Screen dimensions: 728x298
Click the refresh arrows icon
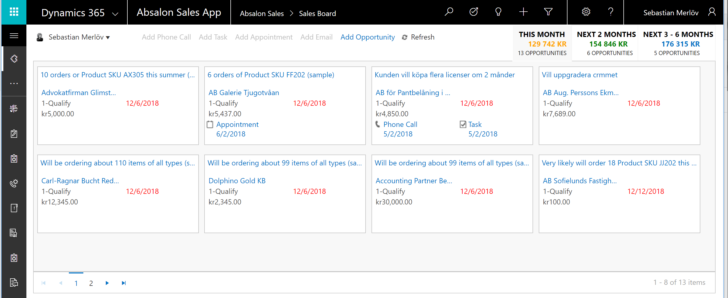click(x=405, y=37)
